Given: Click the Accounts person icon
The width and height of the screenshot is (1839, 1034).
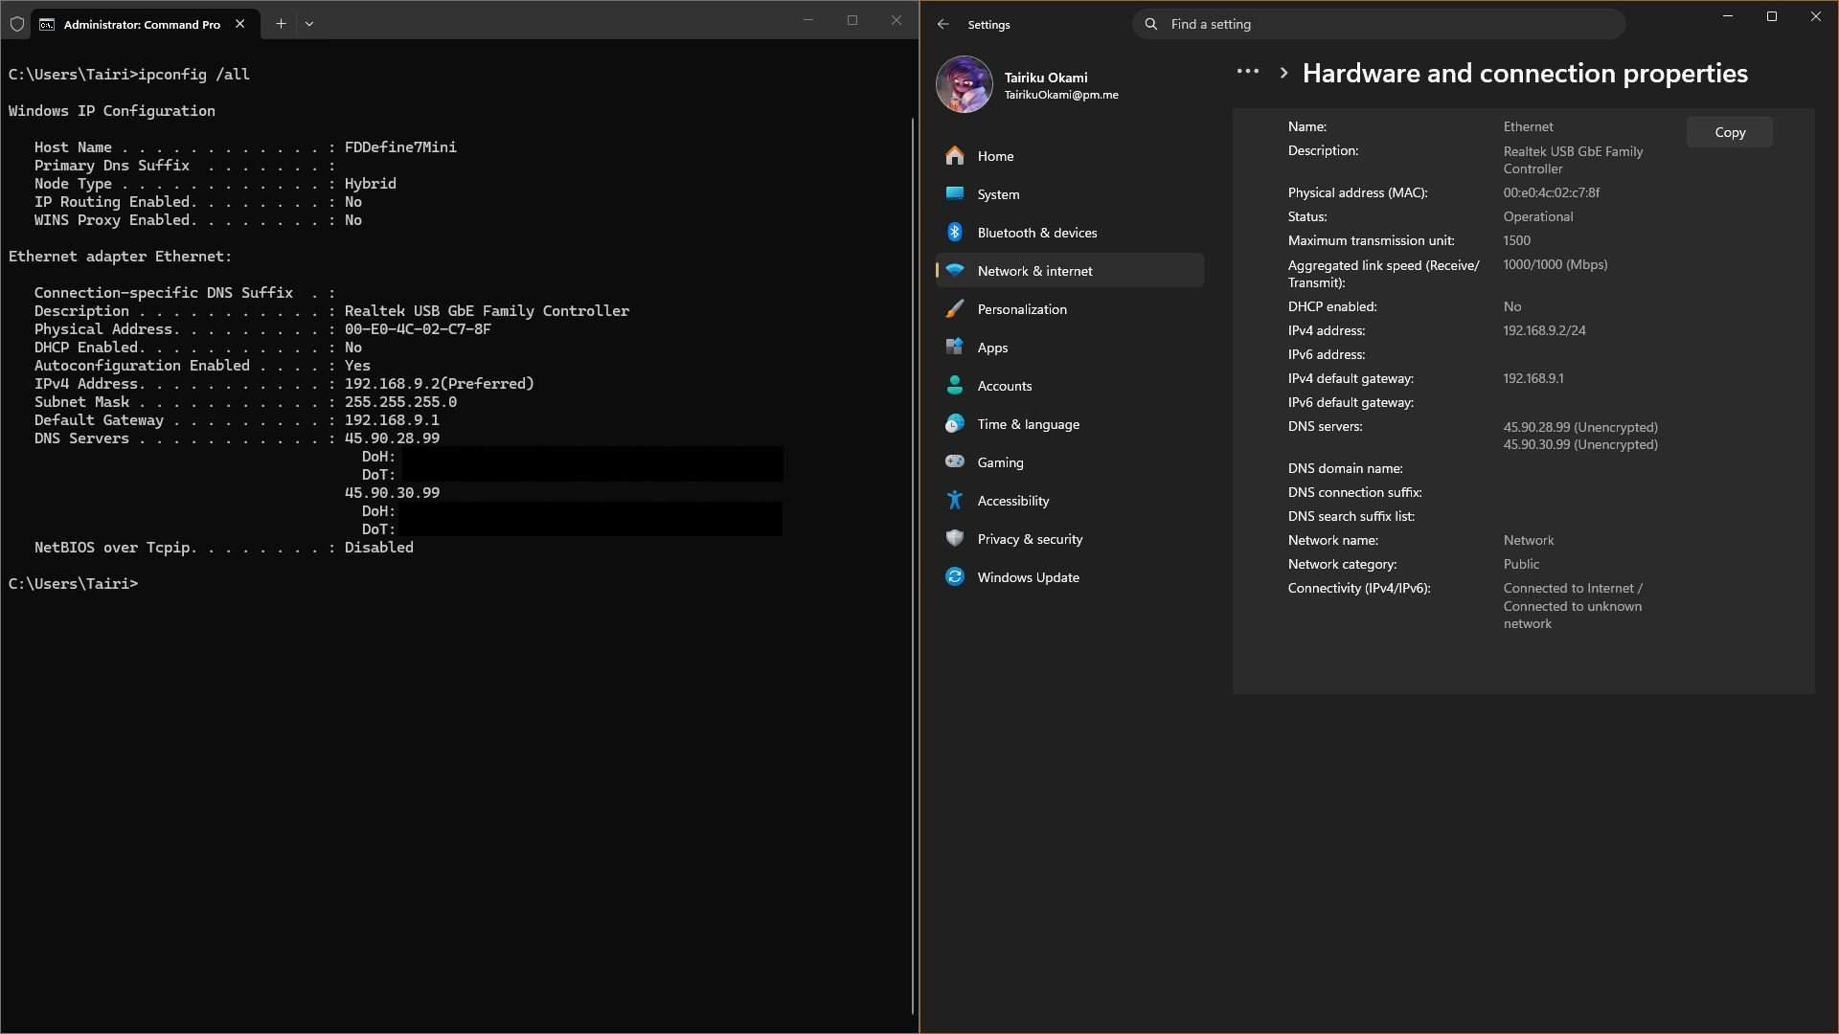Looking at the screenshot, I should (955, 385).
